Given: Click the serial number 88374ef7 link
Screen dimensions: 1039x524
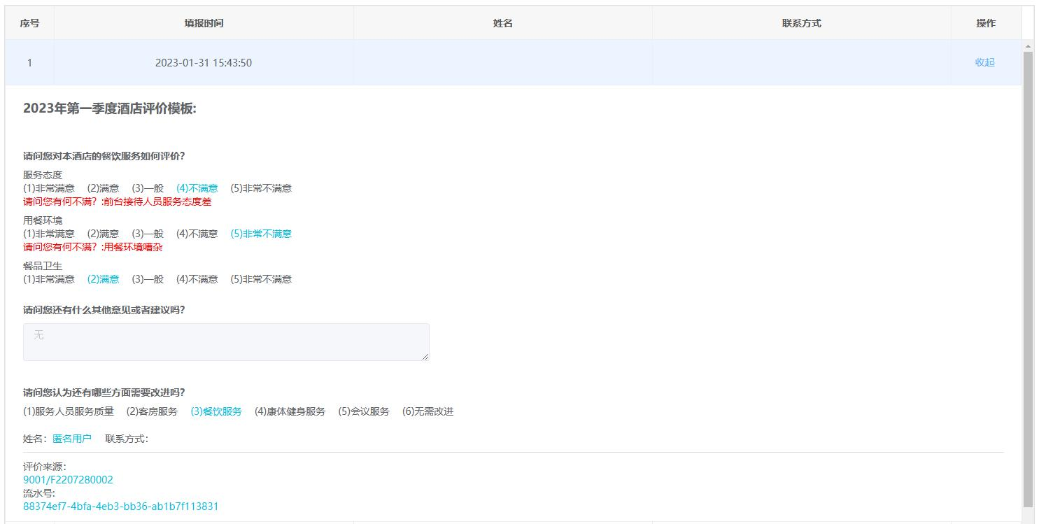Looking at the screenshot, I should pyautogui.click(x=120, y=507).
